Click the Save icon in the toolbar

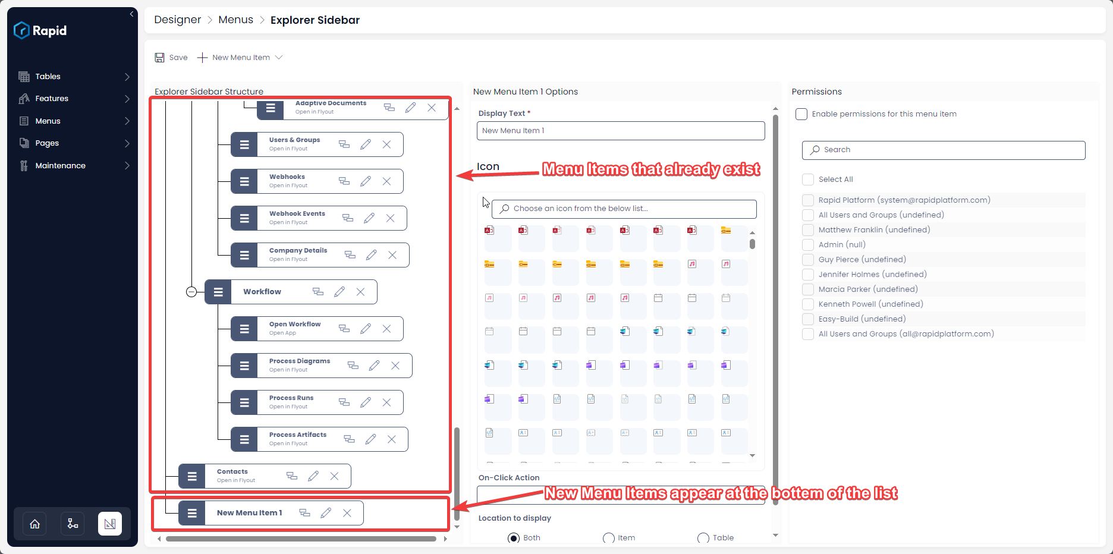pos(159,57)
